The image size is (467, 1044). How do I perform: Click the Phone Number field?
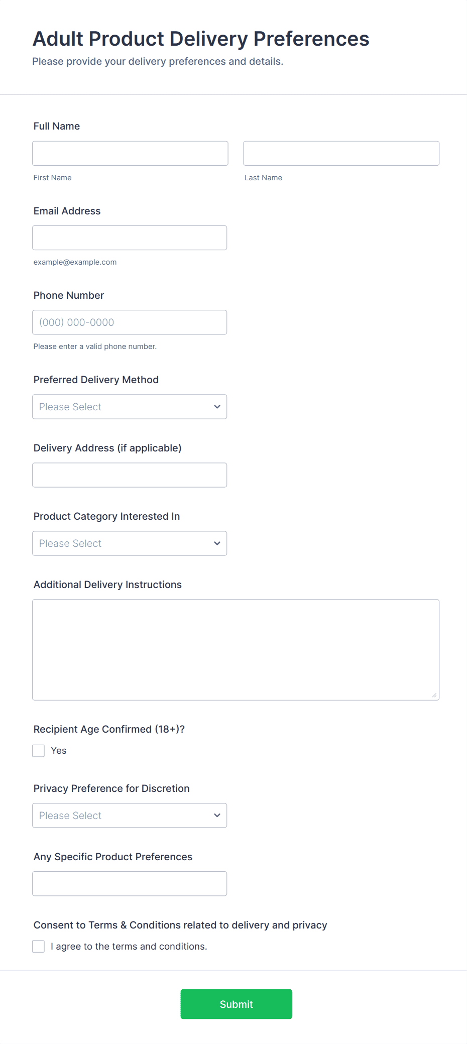(x=130, y=322)
